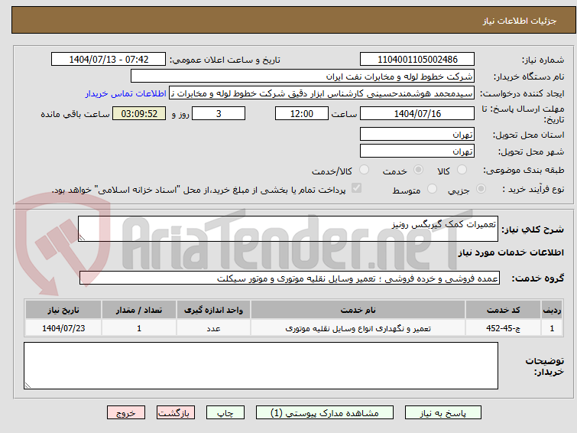This screenshot has height=433, width=577.
Task: Click service code چ-45-452 cell
Action: tap(503, 328)
